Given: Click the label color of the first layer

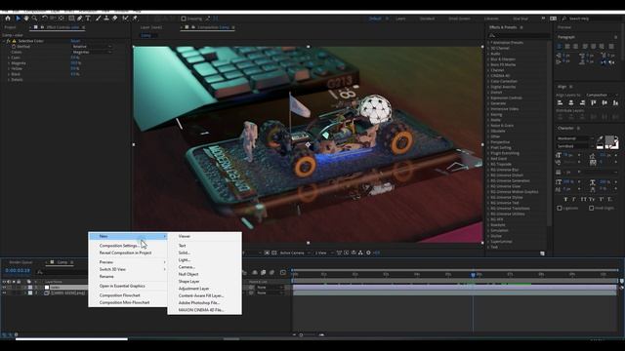Looking at the screenshot, I should point(30,288).
